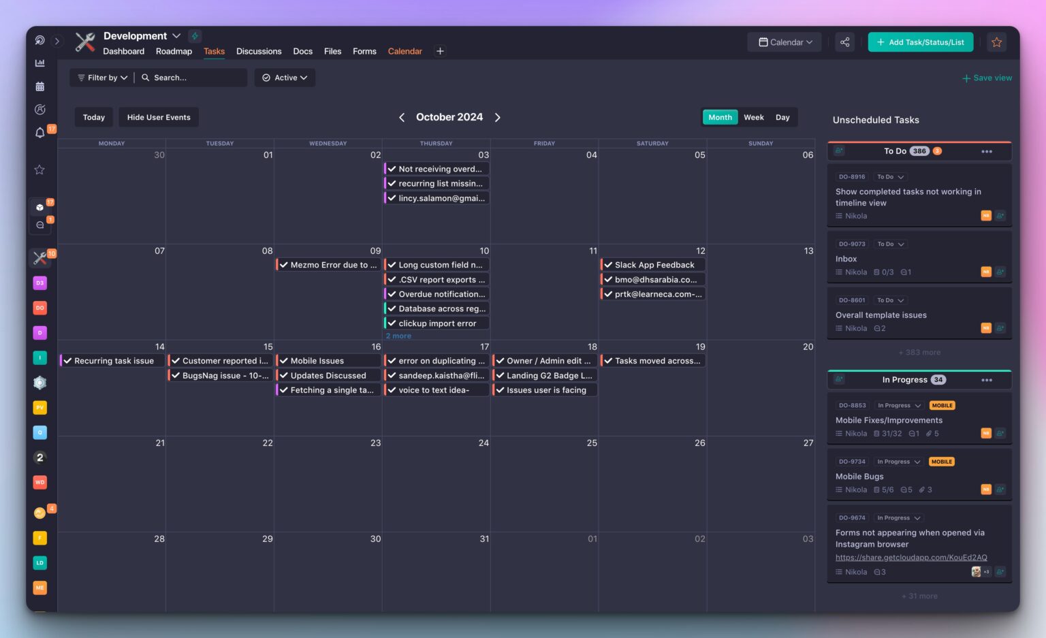The width and height of the screenshot is (1046, 638).
Task: Change status dropdown on DO-8601 card
Action: click(891, 300)
